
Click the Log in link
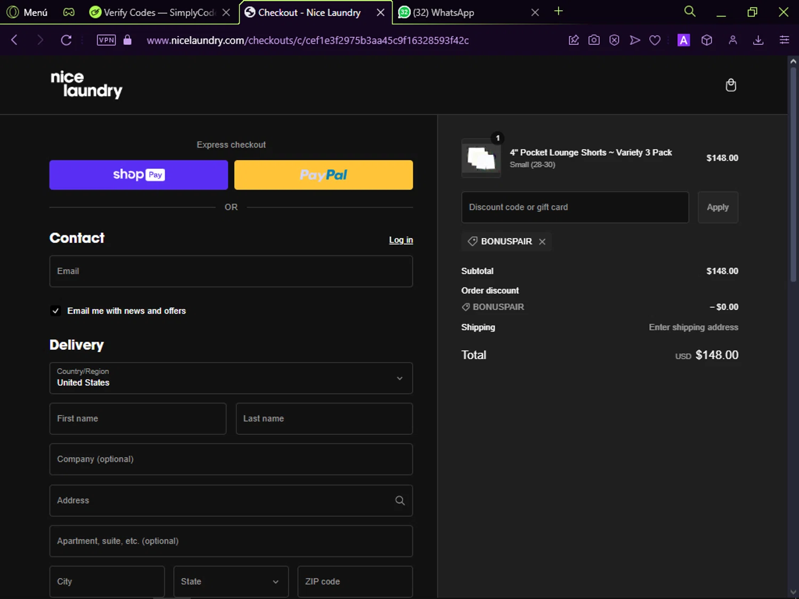click(x=401, y=240)
